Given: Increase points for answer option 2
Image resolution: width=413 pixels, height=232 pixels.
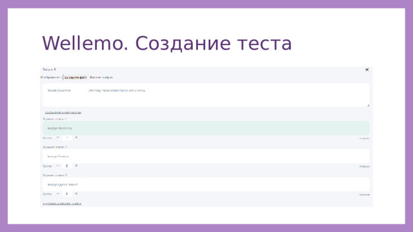Looking at the screenshot, I should click(x=76, y=166).
